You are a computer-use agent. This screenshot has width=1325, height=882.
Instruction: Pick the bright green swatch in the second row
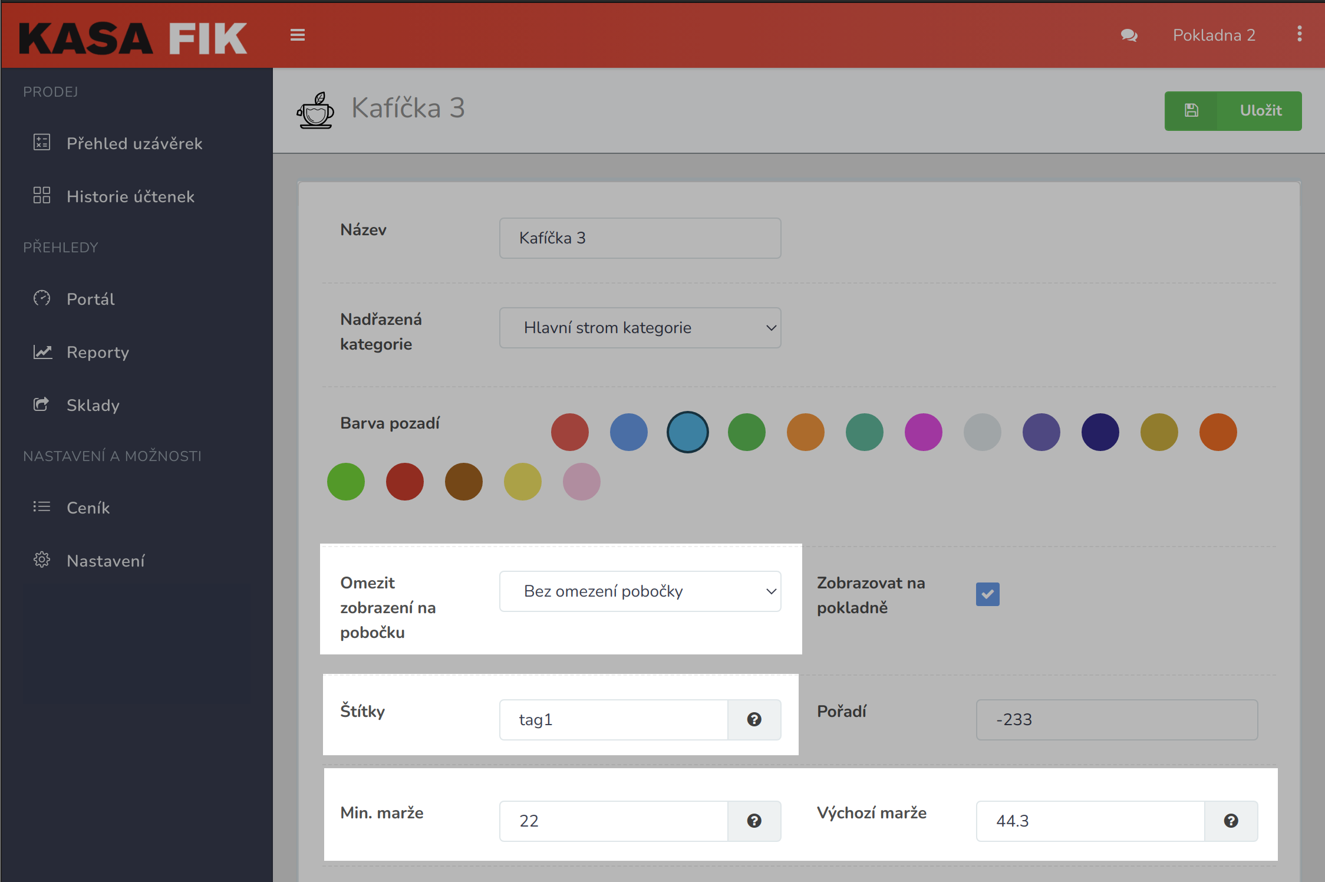click(346, 482)
